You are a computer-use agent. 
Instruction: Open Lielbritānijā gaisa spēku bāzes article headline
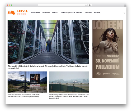69,96
